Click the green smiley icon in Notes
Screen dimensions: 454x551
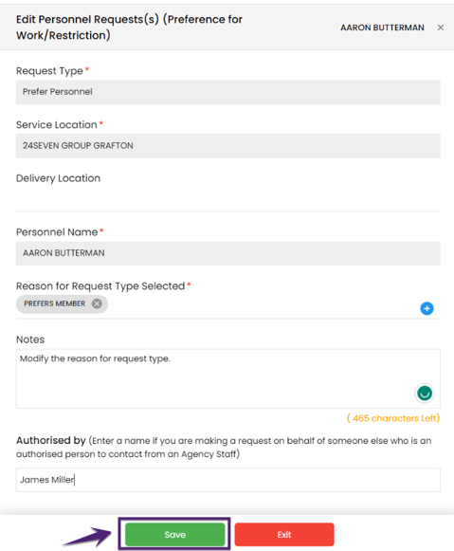click(x=425, y=393)
